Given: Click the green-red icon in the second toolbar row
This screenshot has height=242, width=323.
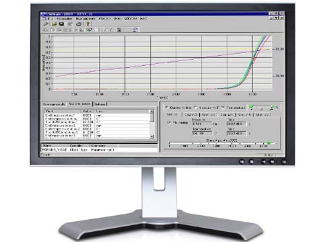Looking at the screenshot, I should pos(89,30).
